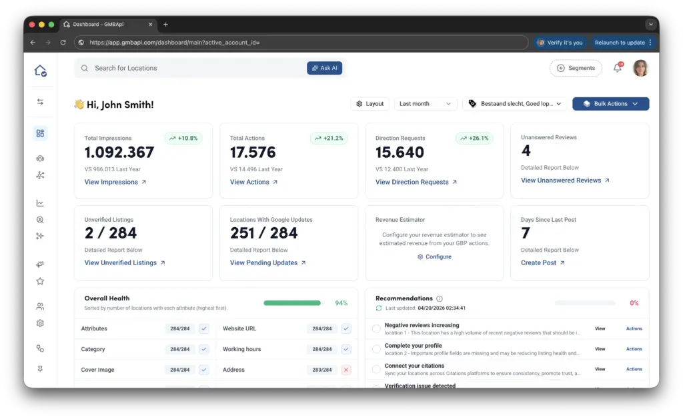Click the refresh icon beside Last updated
The image size is (683, 419).
tap(379, 308)
